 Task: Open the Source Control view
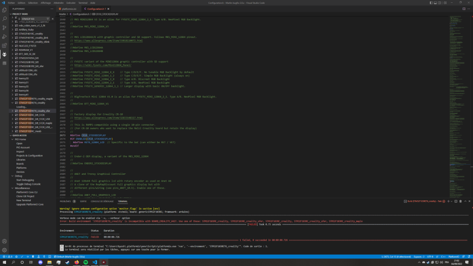(4, 27)
